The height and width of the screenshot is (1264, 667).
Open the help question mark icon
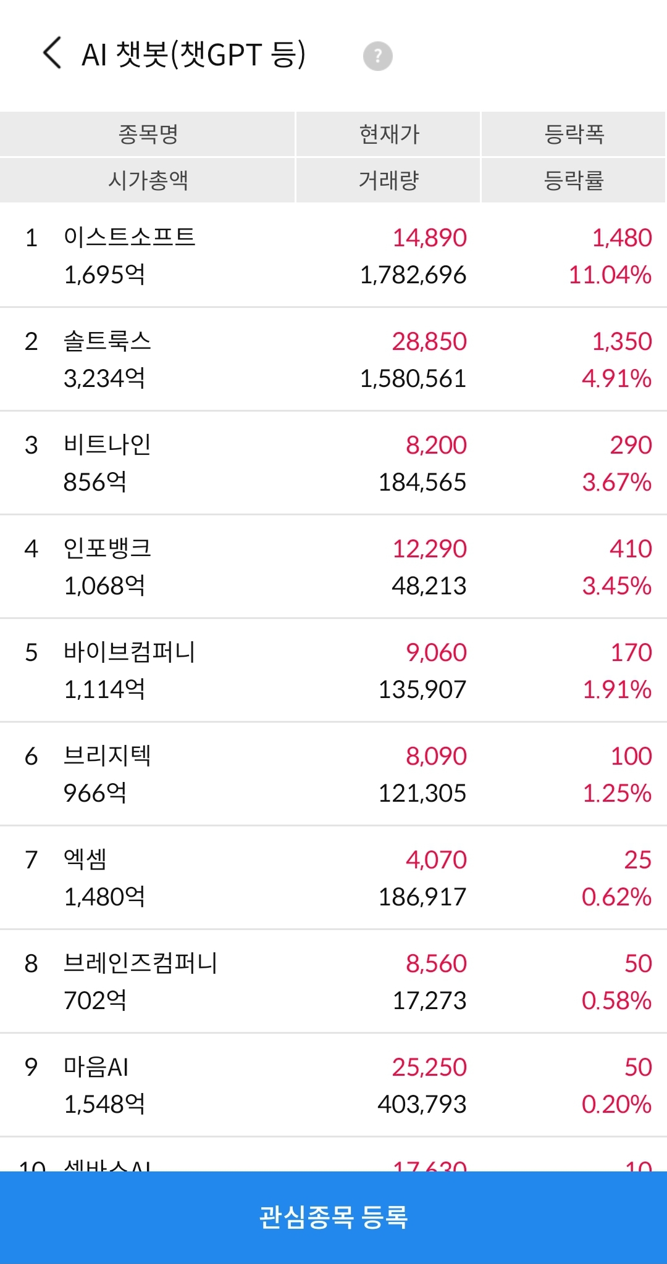(377, 56)
